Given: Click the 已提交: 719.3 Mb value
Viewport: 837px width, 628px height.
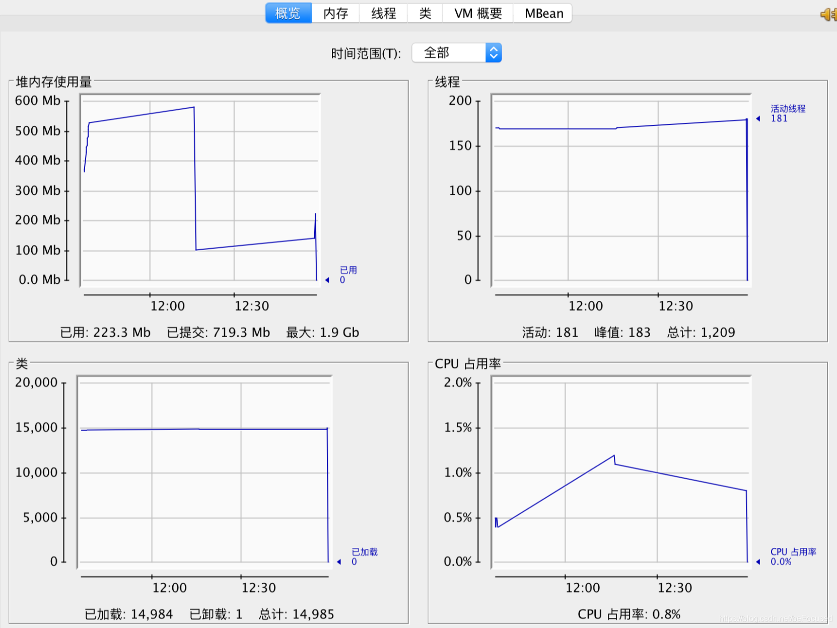Looking at the screenshot, I should (x=218, y=332).
